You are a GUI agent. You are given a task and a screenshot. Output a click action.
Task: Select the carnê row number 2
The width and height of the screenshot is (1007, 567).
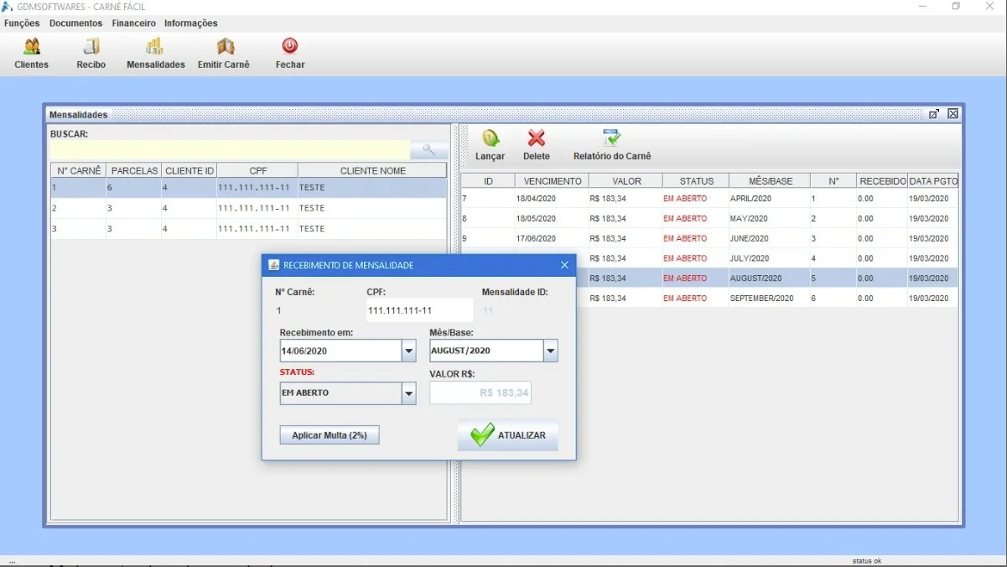pos(248,208)
